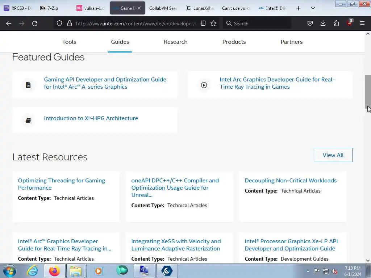Show hidden tray icons arrow
371x278 pixels.
click(308, 271)
